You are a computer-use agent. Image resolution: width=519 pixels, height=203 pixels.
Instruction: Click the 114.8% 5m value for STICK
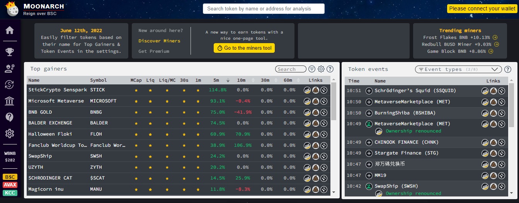218,90
